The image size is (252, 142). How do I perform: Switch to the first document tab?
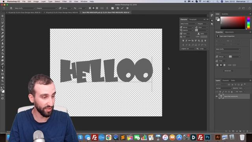pos(24,12)
